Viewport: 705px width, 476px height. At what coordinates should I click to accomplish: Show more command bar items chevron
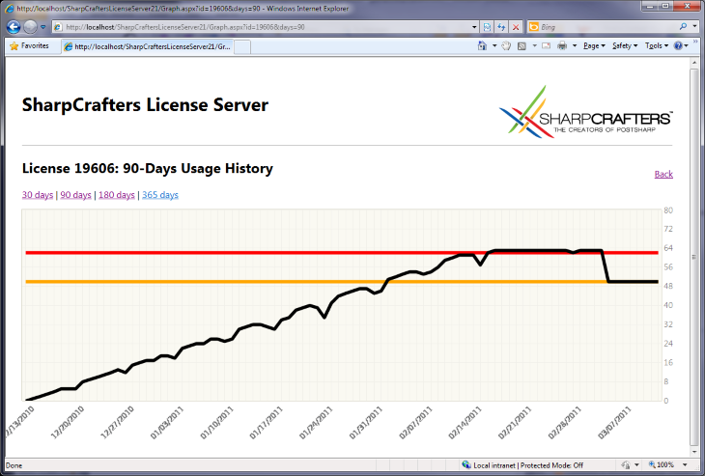[x=695, y=42]
